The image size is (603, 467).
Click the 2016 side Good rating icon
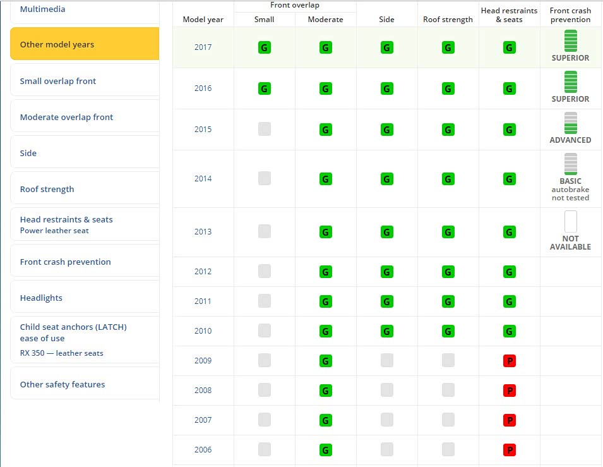click(x=386, y=88)
